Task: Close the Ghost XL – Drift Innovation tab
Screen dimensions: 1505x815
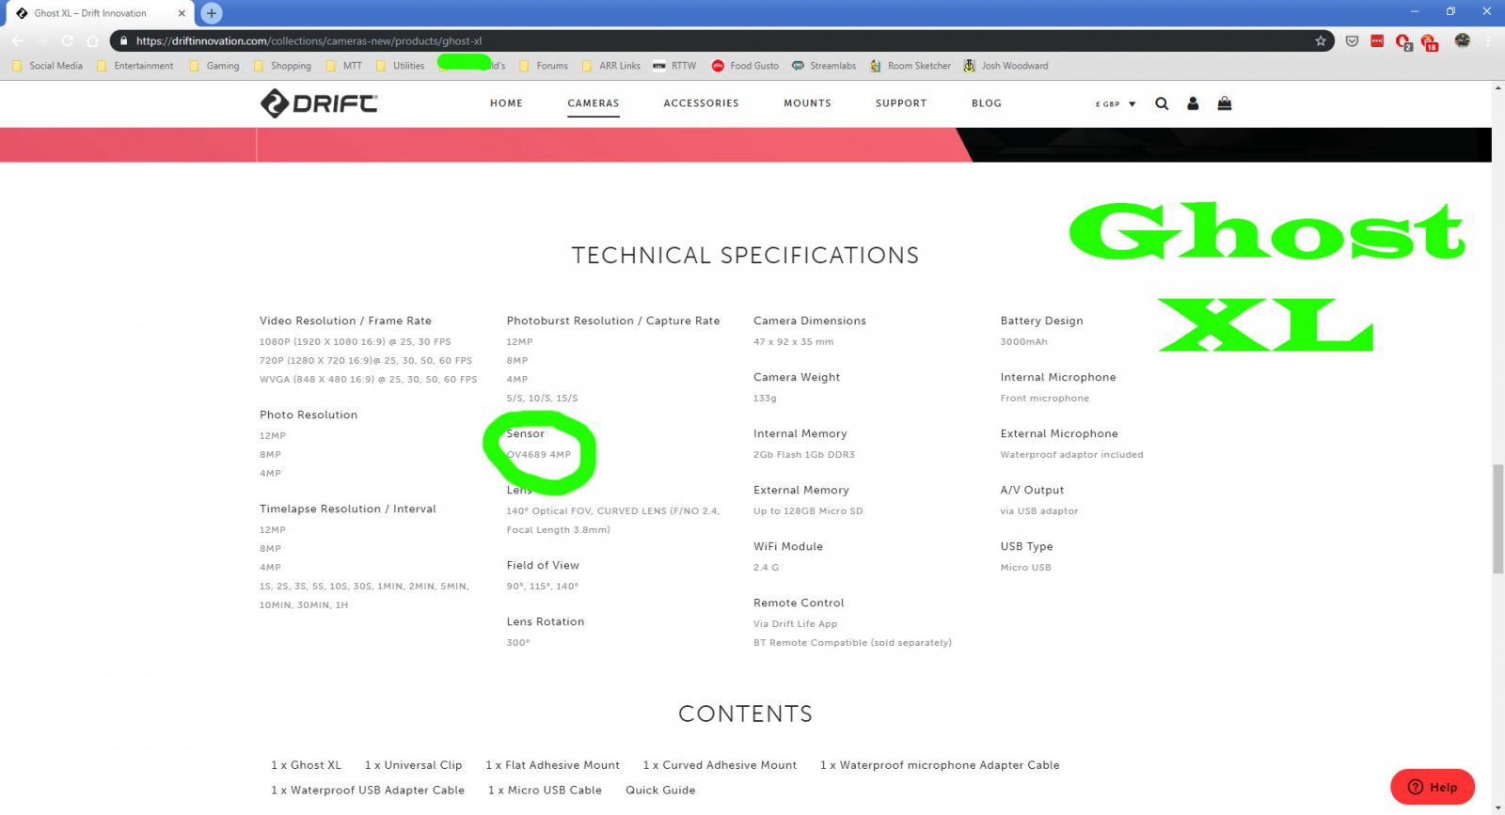Action: (182, 13)
